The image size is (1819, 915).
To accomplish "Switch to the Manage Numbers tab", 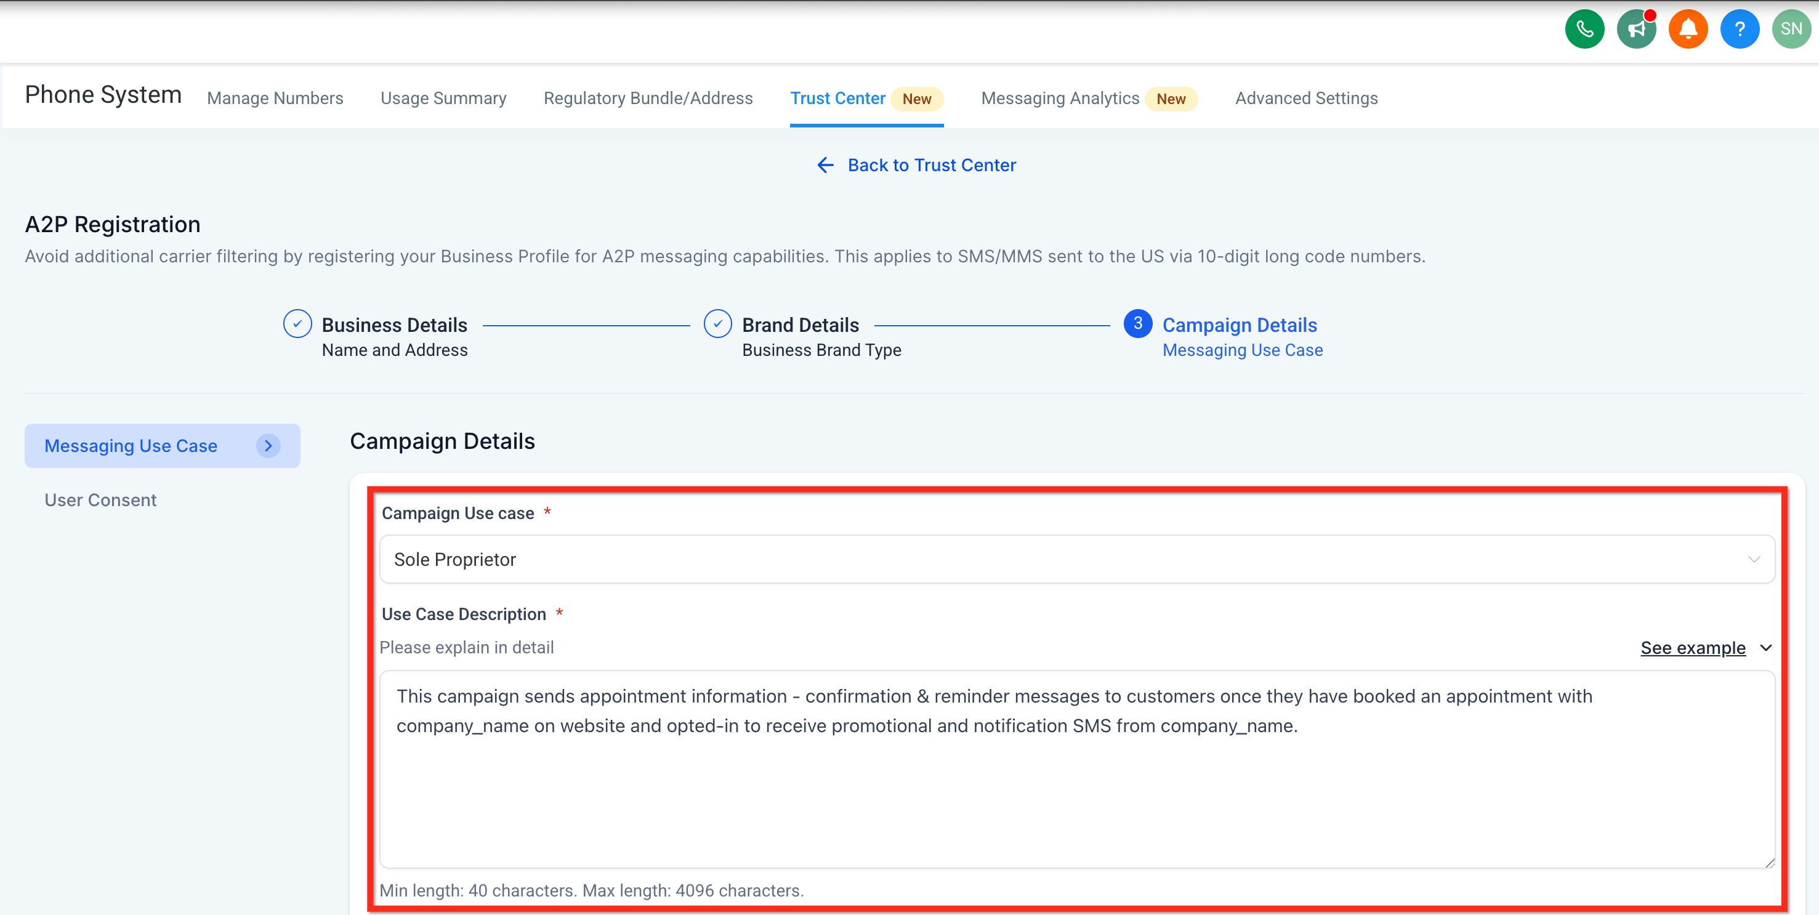I will (x=275, y=98).
